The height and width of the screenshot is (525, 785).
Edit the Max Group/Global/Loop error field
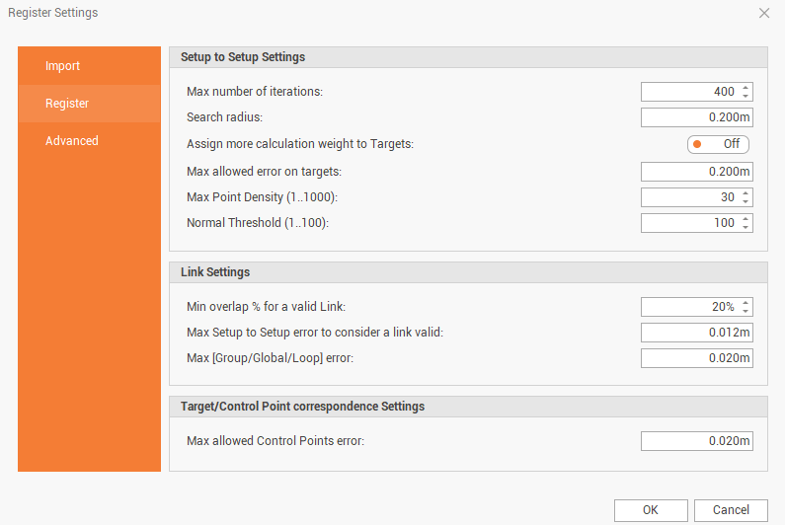(696, 358)
